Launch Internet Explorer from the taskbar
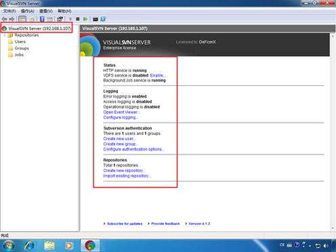Image resolution: width=336 pixels, height=252 pixels. [29, 246]
